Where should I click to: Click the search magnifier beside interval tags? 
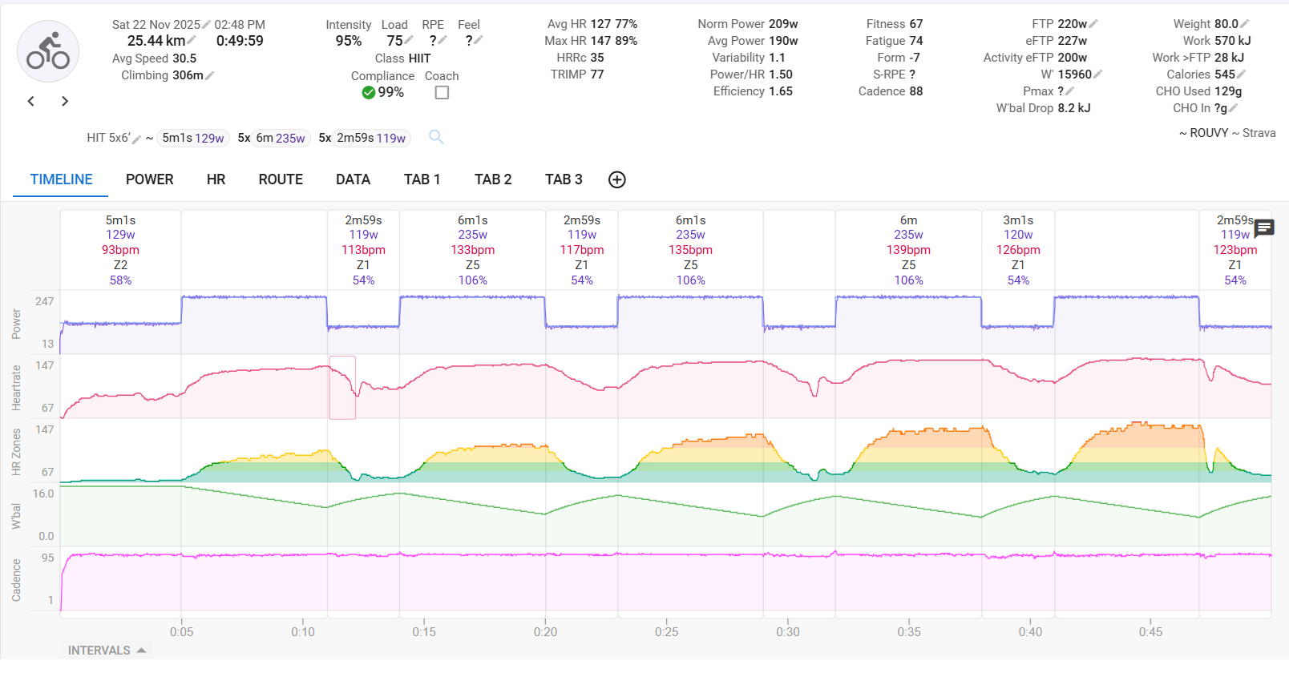coord(436,137)
